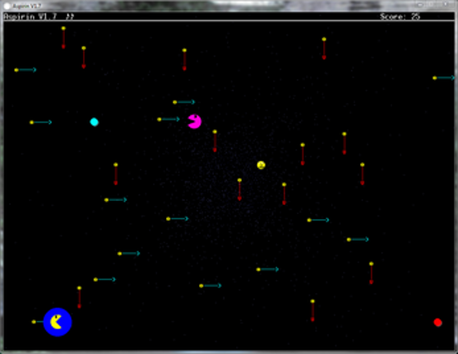
Task: Click the cyan arrow at right window edge
Action: 444,78
